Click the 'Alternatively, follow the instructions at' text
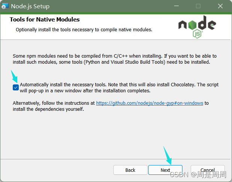Viewport: 232px width, 182px height. click(x=54, y=103)
